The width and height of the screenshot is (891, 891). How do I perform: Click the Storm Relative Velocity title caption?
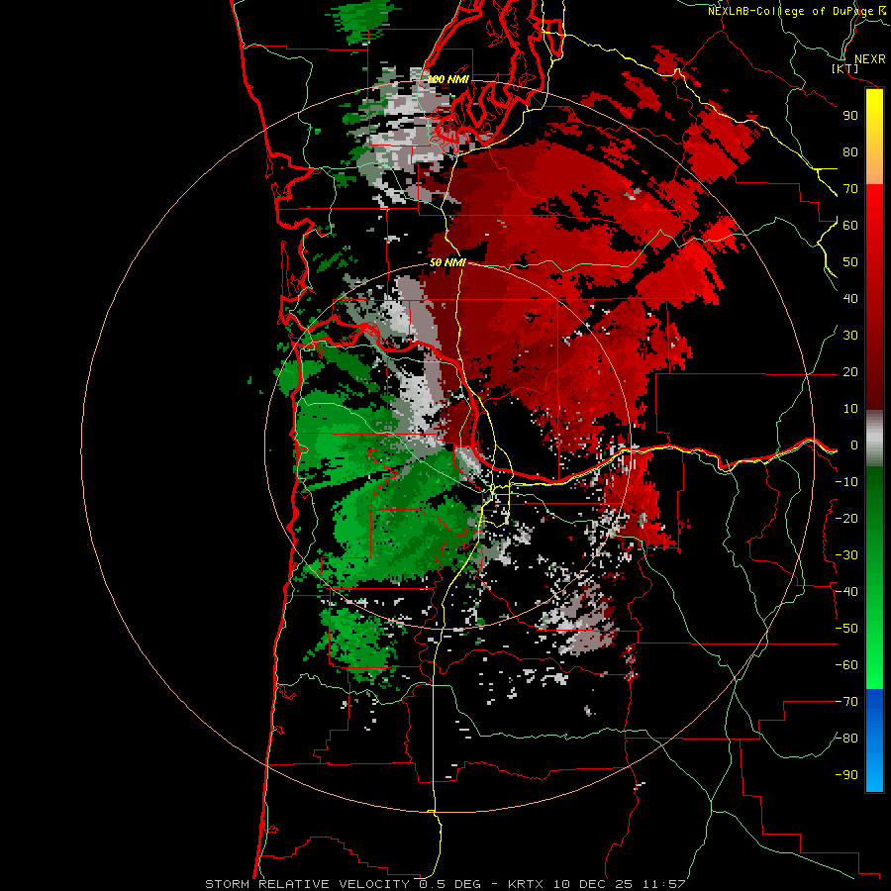445,884
